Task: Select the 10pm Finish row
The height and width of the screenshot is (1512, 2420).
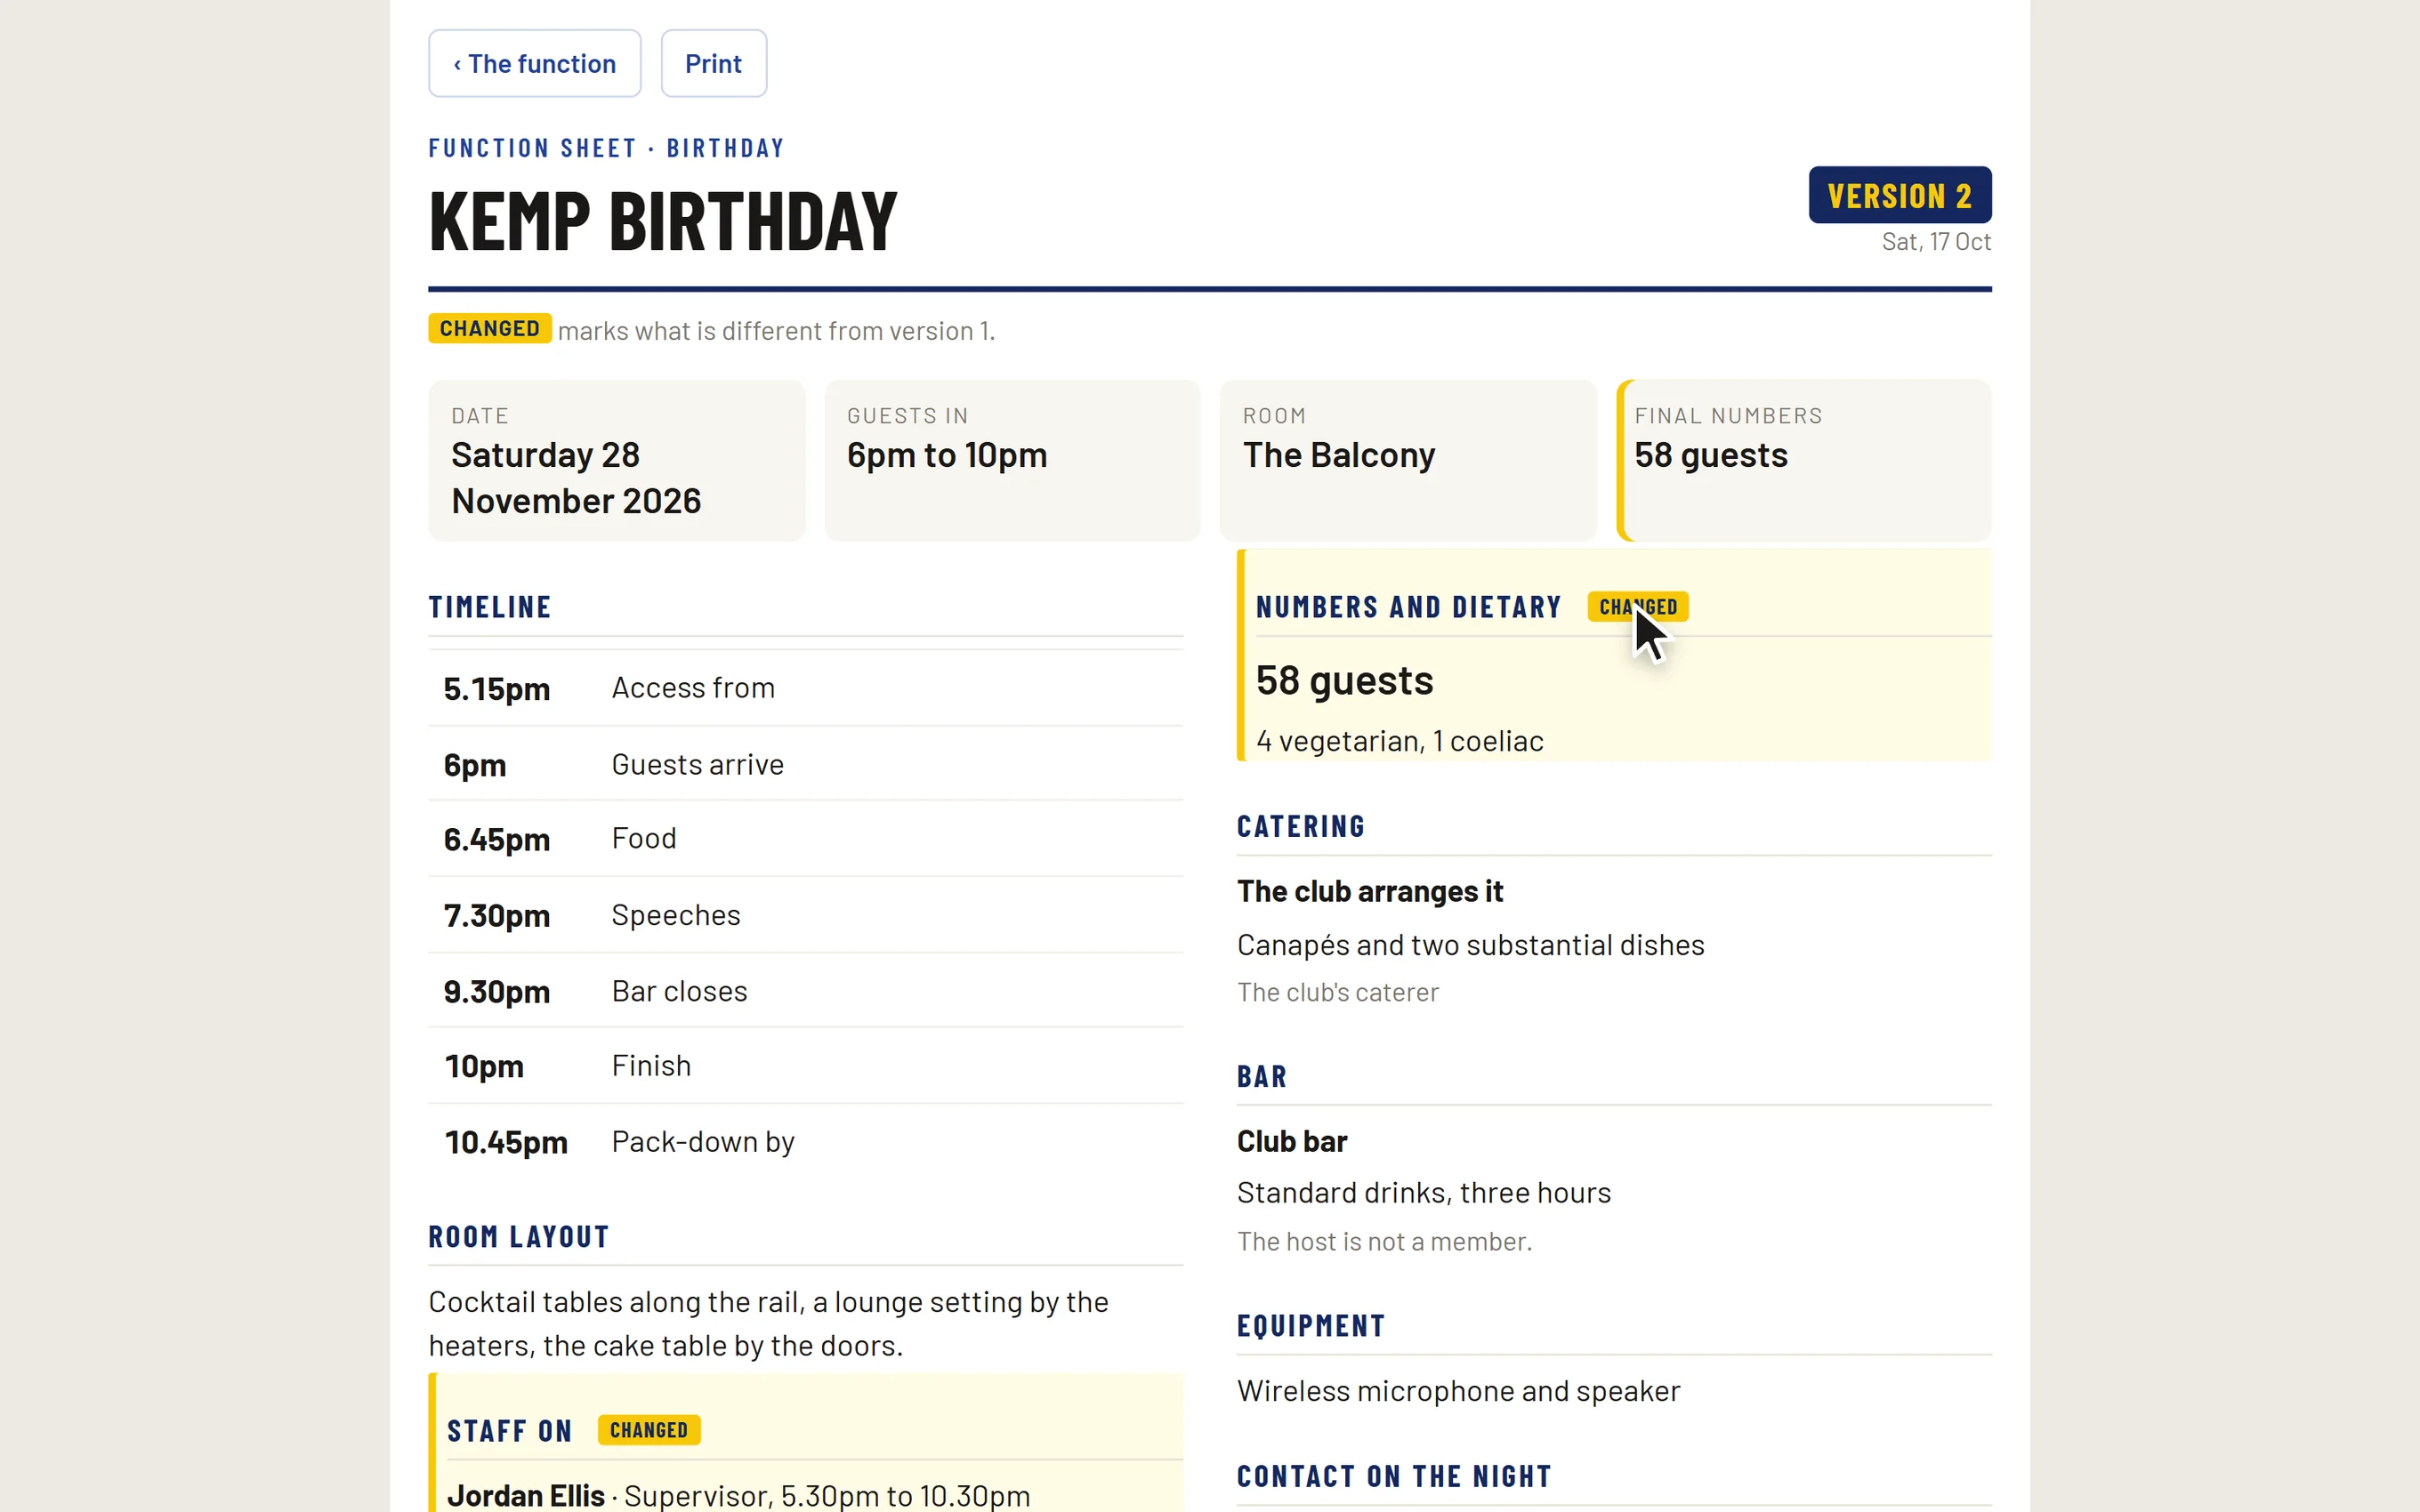Action: [x=805, y=1066]
